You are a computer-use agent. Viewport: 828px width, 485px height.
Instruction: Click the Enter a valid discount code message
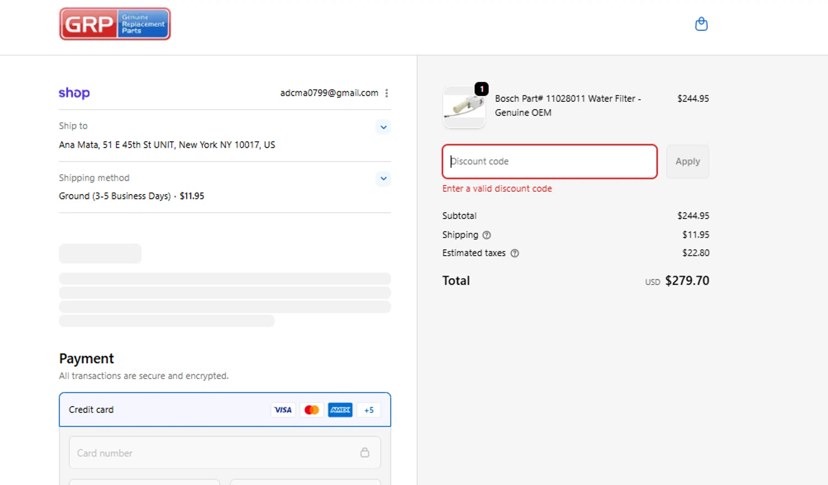coord(497,188)
